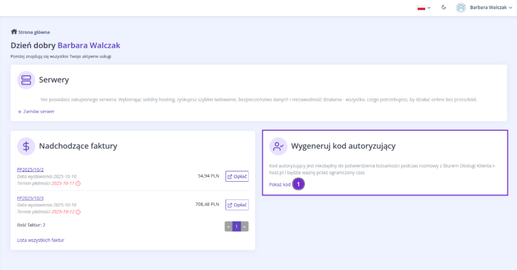Click the Polish flag icon

click(x=421, y=7)
